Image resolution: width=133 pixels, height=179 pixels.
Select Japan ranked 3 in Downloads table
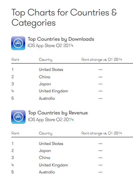(x=45, y=84)
